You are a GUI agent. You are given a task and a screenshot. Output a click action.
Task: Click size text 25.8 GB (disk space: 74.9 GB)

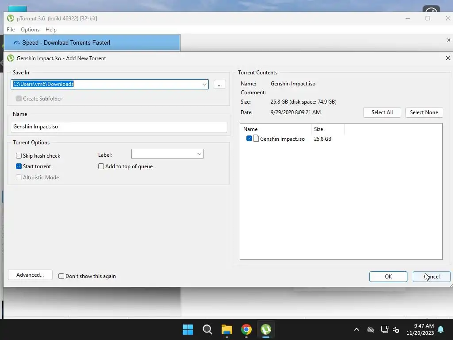(x=303, y=102)
